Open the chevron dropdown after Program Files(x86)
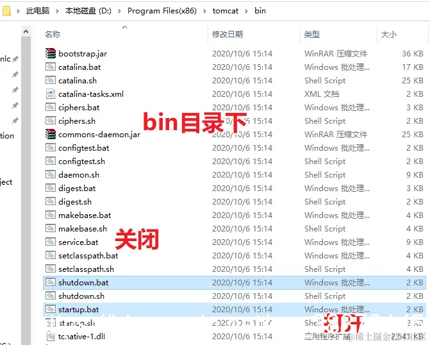The image size is (430, 345). click(204, 11)
